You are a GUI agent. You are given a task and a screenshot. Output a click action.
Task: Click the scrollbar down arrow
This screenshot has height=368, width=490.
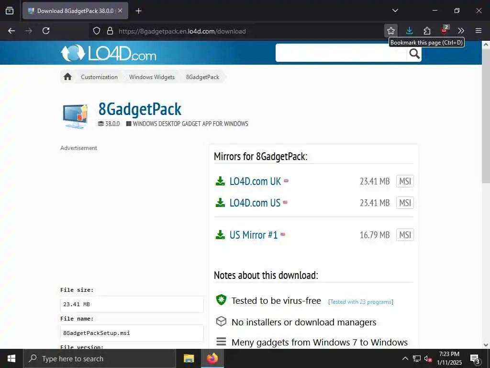486,345
